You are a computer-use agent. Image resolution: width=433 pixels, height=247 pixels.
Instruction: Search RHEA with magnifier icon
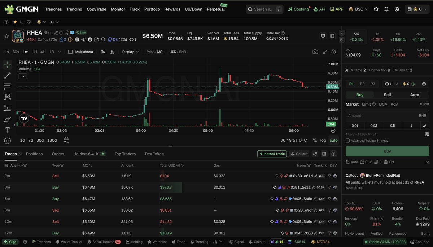click(x=103, y=40)
